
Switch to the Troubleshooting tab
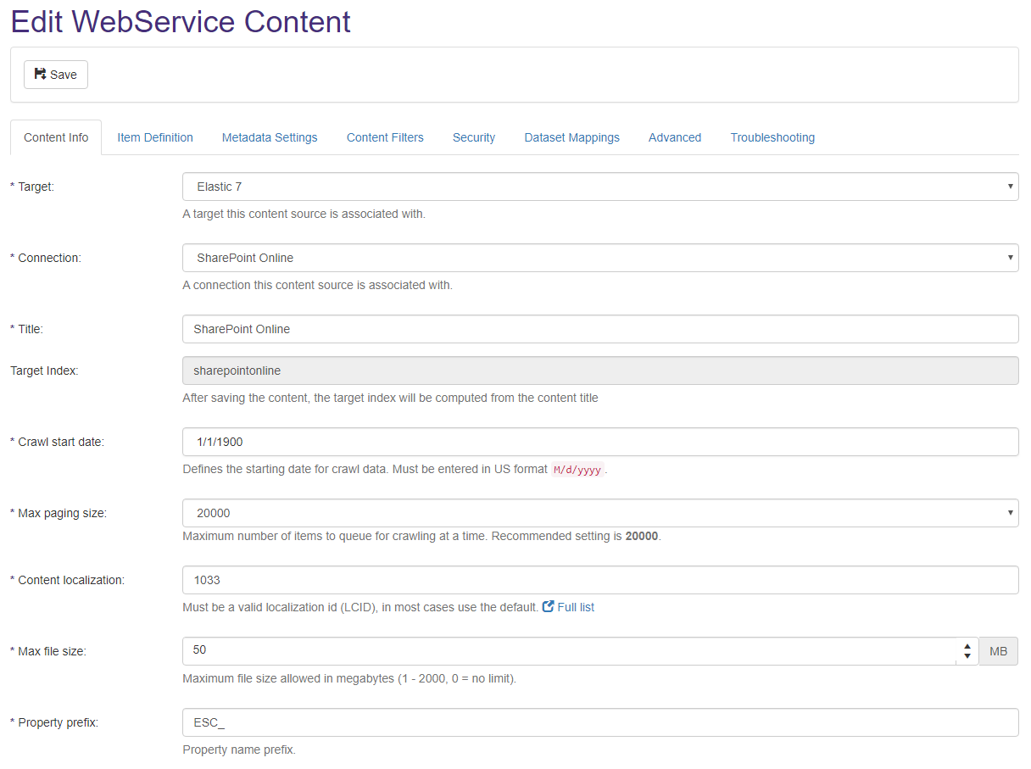coord(772,137)
